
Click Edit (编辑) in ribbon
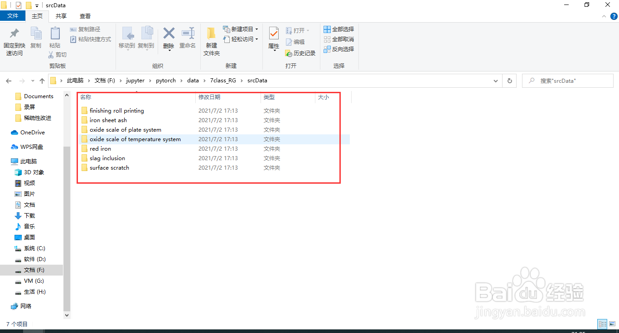295,42
